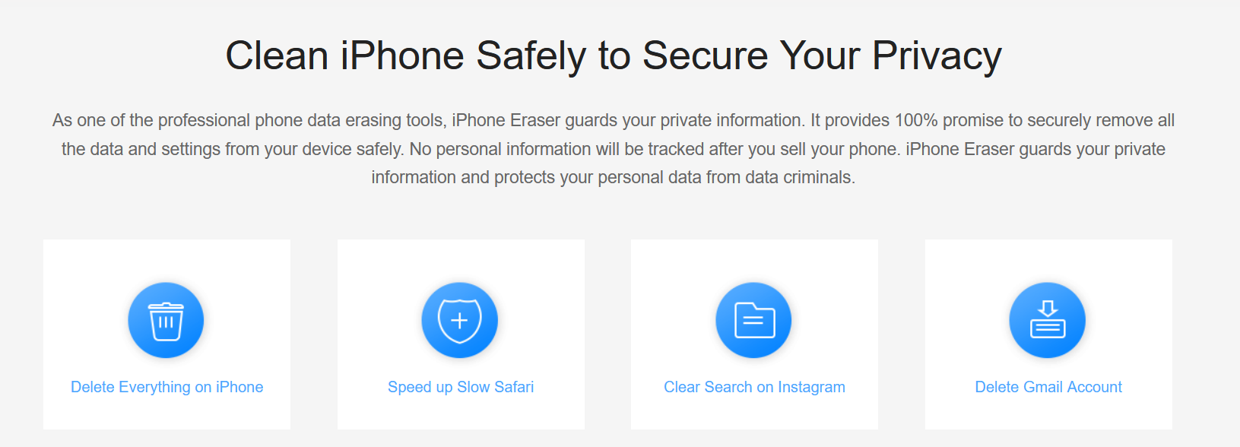Click the download-to-tray round icon
This screenshot has height=447, width=1240.
[1048, 320]
